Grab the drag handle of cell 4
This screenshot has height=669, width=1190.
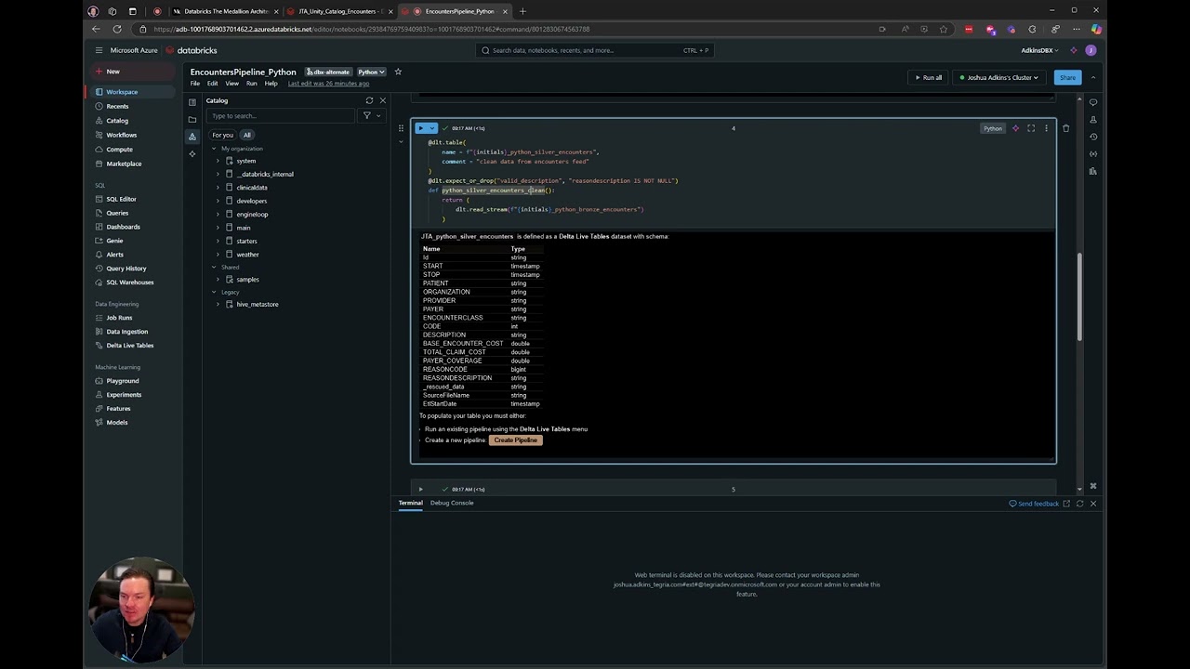click(x=401, y=128)
